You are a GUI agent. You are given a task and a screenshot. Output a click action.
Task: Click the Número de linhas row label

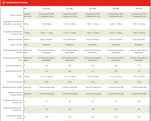(16, 15)
